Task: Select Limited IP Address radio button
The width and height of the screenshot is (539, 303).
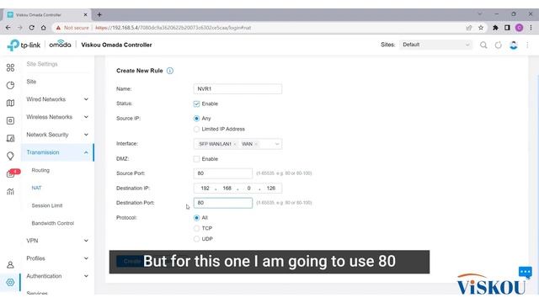Action: (x=196, y=129)
